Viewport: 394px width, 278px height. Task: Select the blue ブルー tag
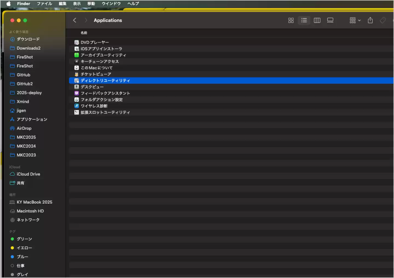[x=22, y=257]
